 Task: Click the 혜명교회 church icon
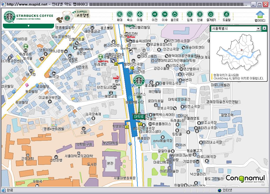coord(111,93)
